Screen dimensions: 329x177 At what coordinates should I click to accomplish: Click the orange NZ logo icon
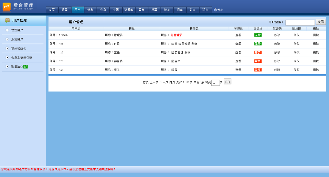[x=7, y=7]
